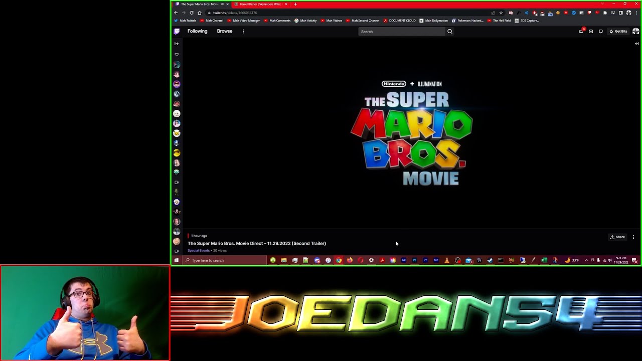The width and height of the screenshot is (642, 361).
Task: Click the browser back arrow
Action: (x=176, y=13)
